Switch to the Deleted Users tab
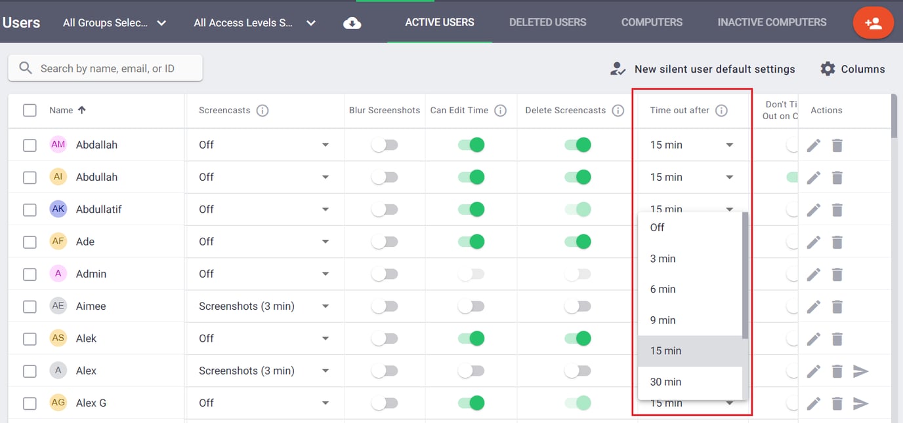903x423 pixels. [x=547, y=22]
